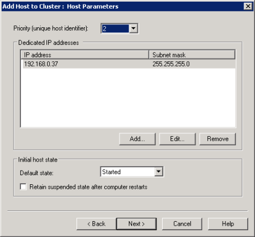This screenshot has width=255, height=237.
Task: Select the 192.168.0.37 IP address row
Action: tap(128, 64)
